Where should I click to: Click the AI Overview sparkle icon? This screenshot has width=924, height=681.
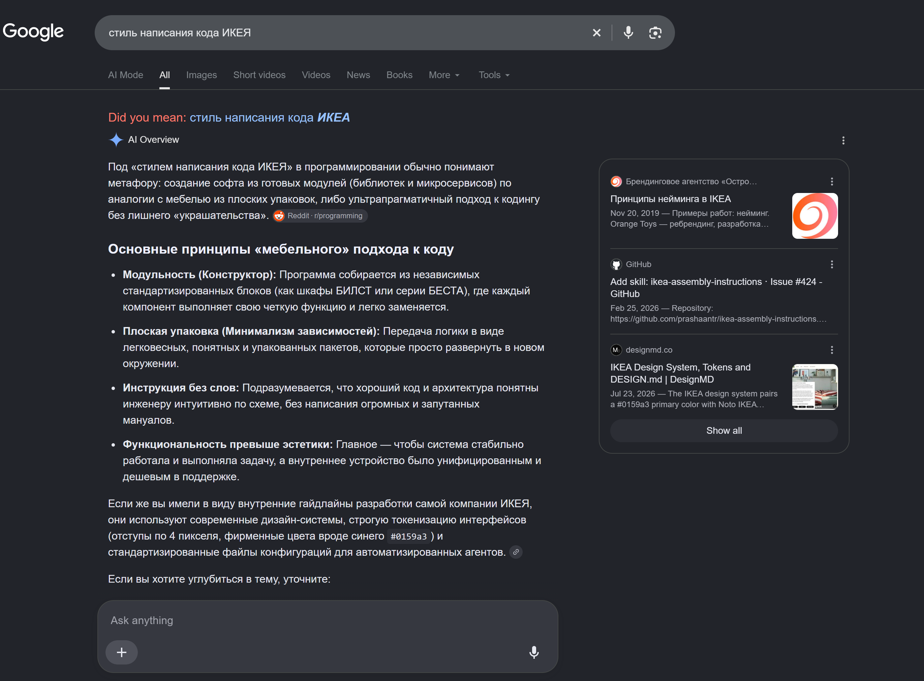(x=116, y=140)
